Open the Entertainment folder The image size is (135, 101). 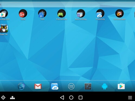click(x=62, y=14)
